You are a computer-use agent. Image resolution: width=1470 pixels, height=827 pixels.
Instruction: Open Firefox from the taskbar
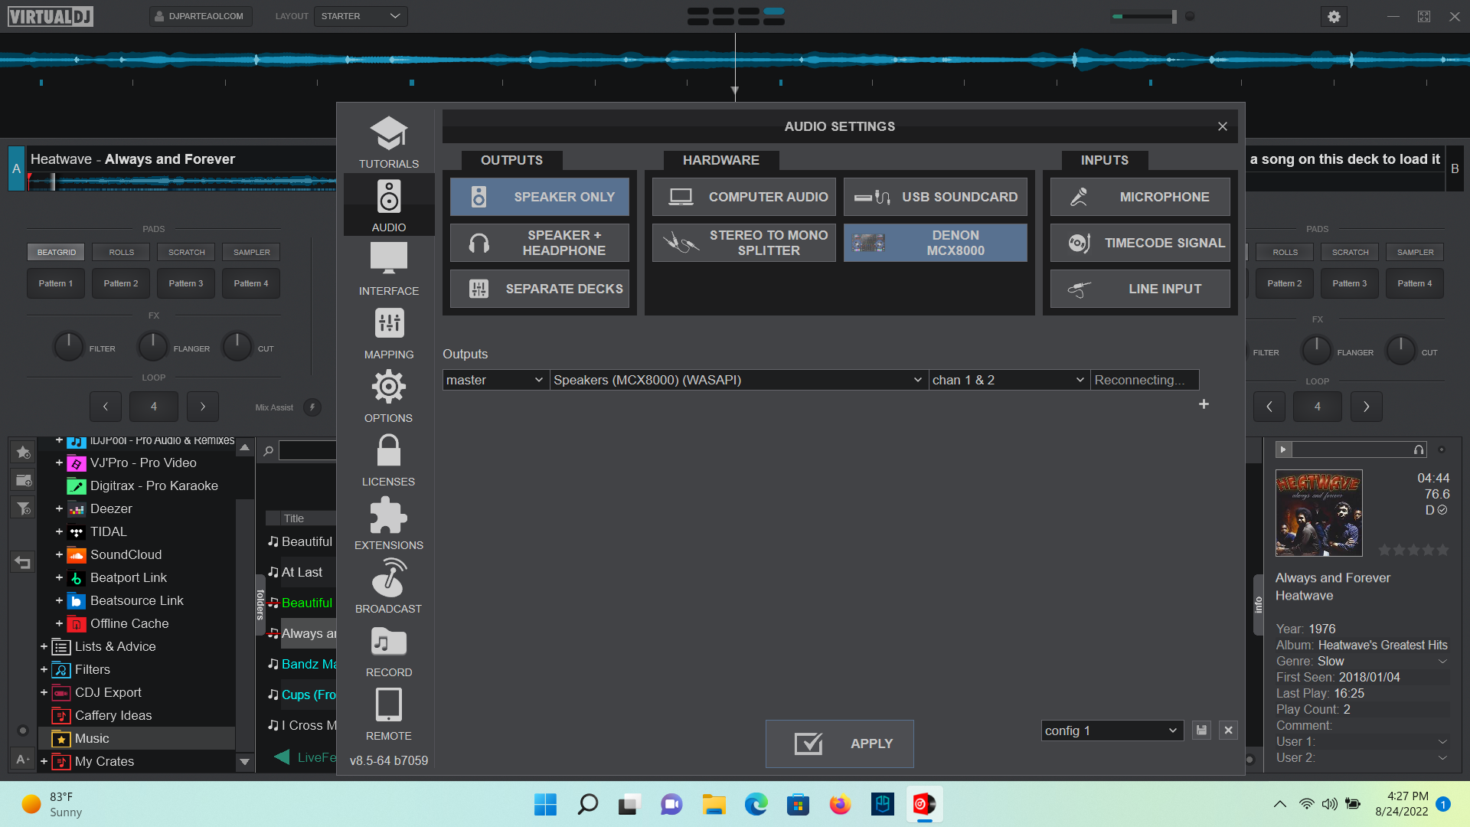tap(840, 804)
